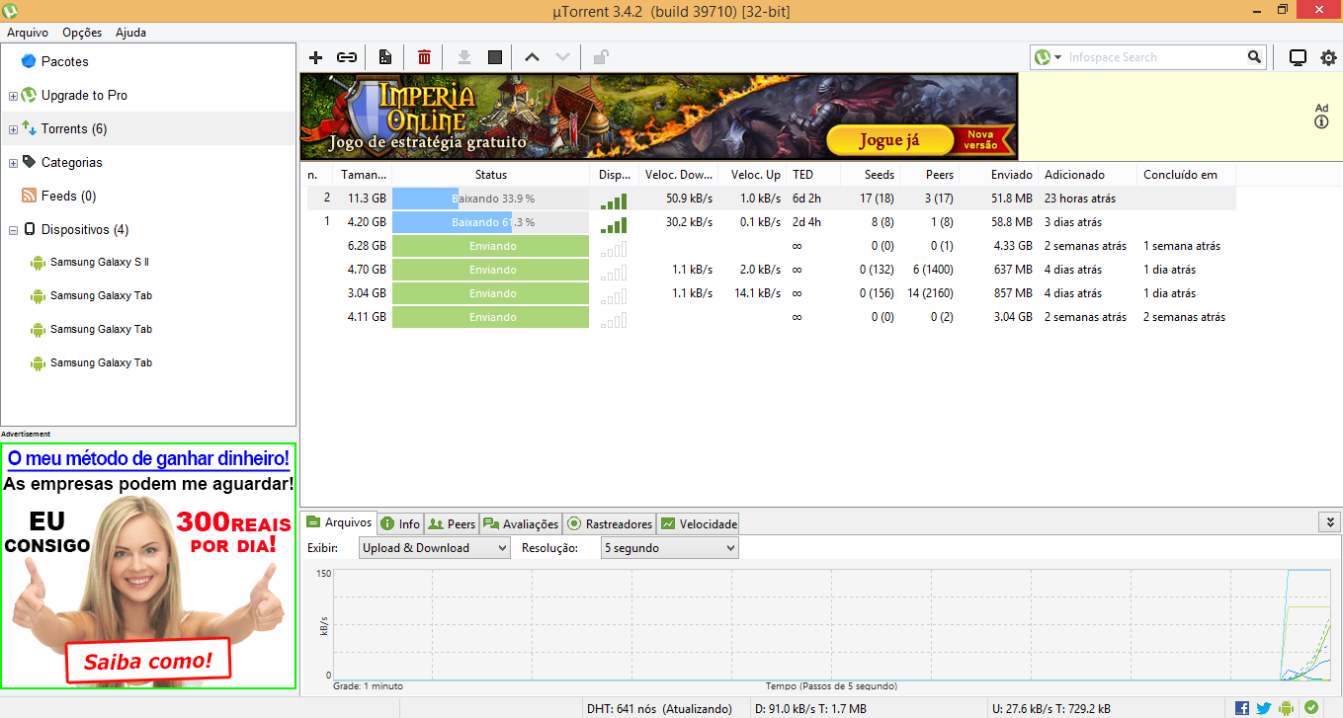This screenshot has width=1343, height=718.
Task: Add torrent from URL link icon
Action: pyautogui.click(x=347, y=57)
